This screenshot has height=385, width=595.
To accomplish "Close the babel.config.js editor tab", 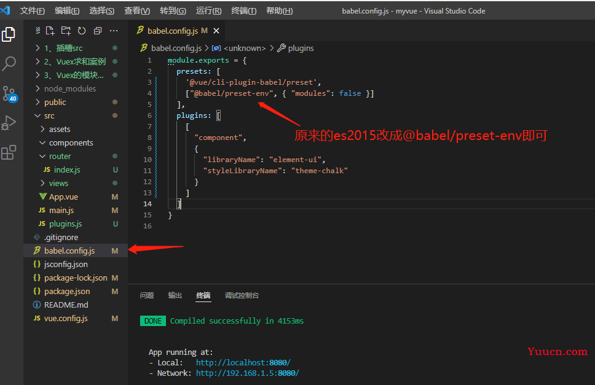I will [x=216, y=31].
